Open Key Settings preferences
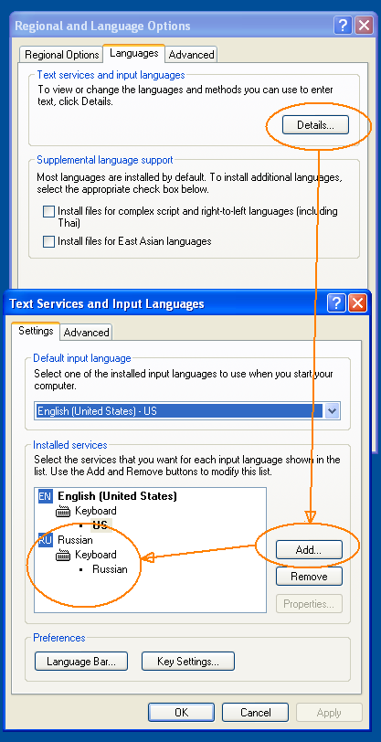The height and width of the screenshot is (742, 381). 188,662
